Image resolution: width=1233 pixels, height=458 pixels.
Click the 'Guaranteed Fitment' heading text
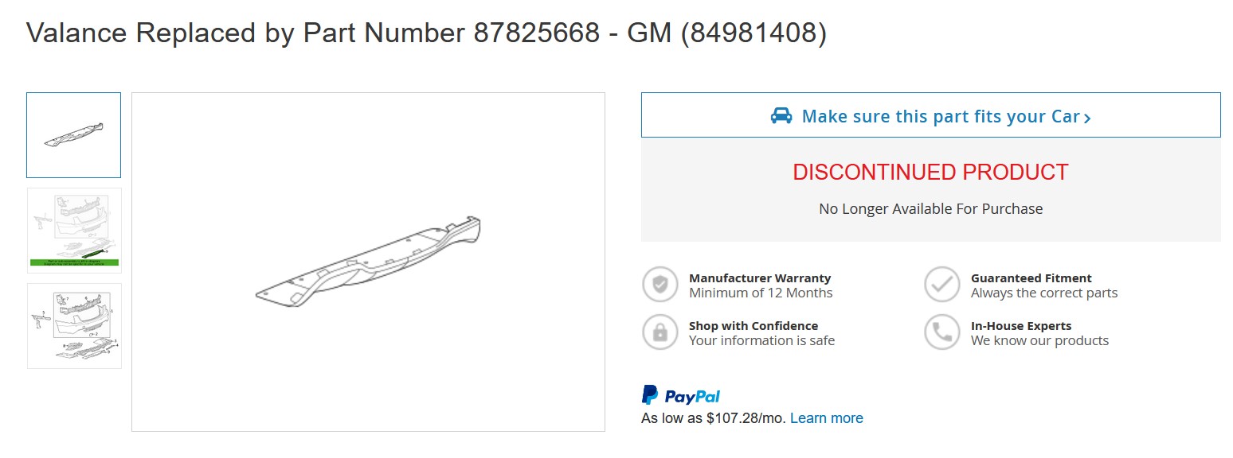pos(1031,278)
